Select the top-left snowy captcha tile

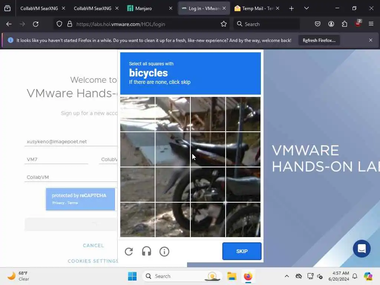click(x=137, y=114)
